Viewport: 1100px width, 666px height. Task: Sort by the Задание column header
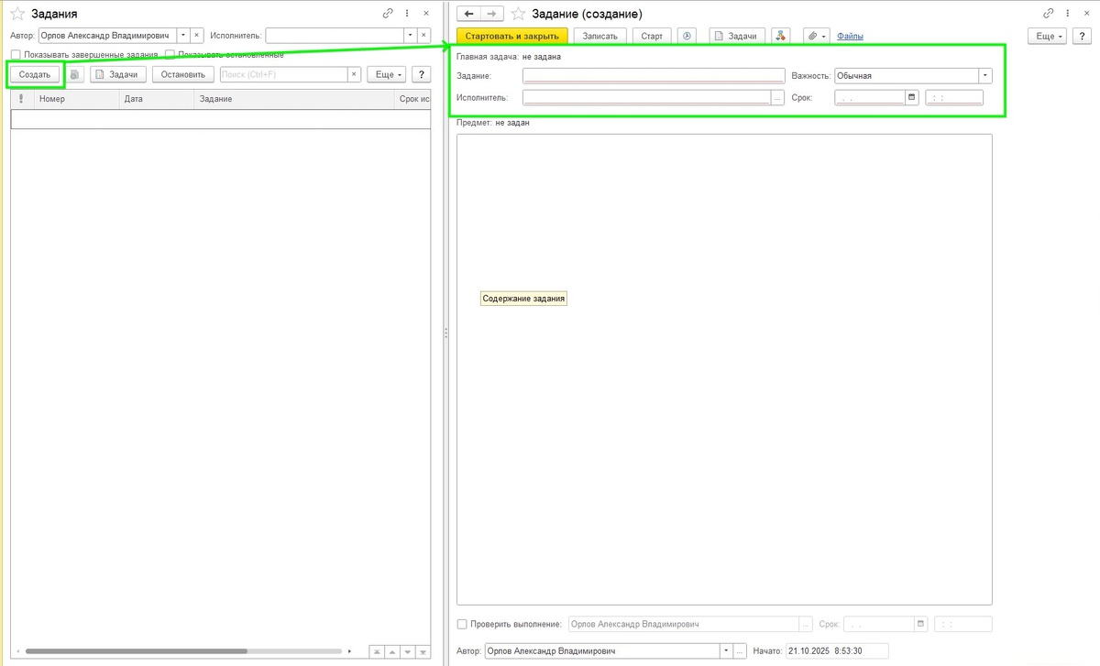[293, 98]
